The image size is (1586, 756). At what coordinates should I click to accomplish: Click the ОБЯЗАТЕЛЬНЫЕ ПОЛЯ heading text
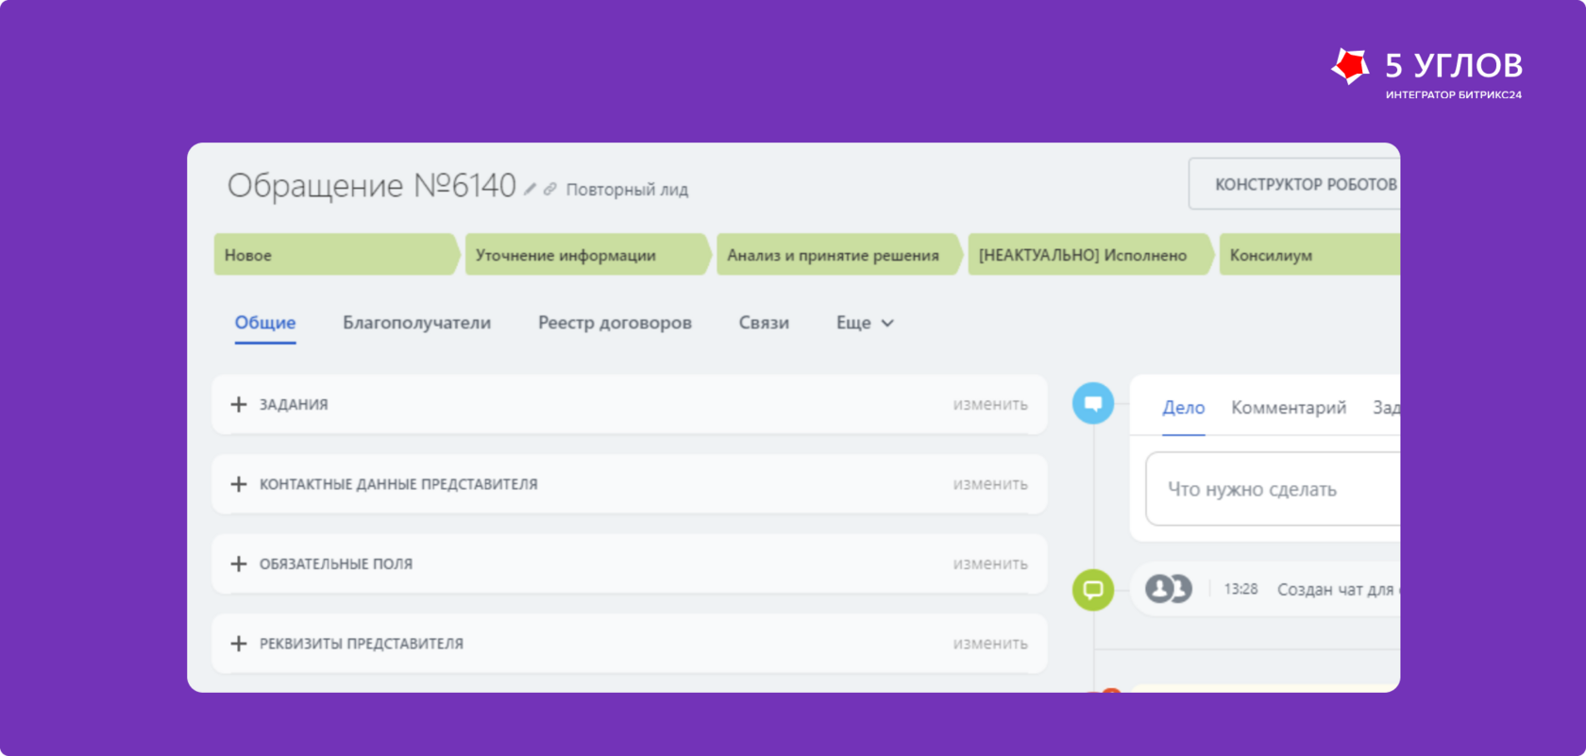tap(336, 563)
